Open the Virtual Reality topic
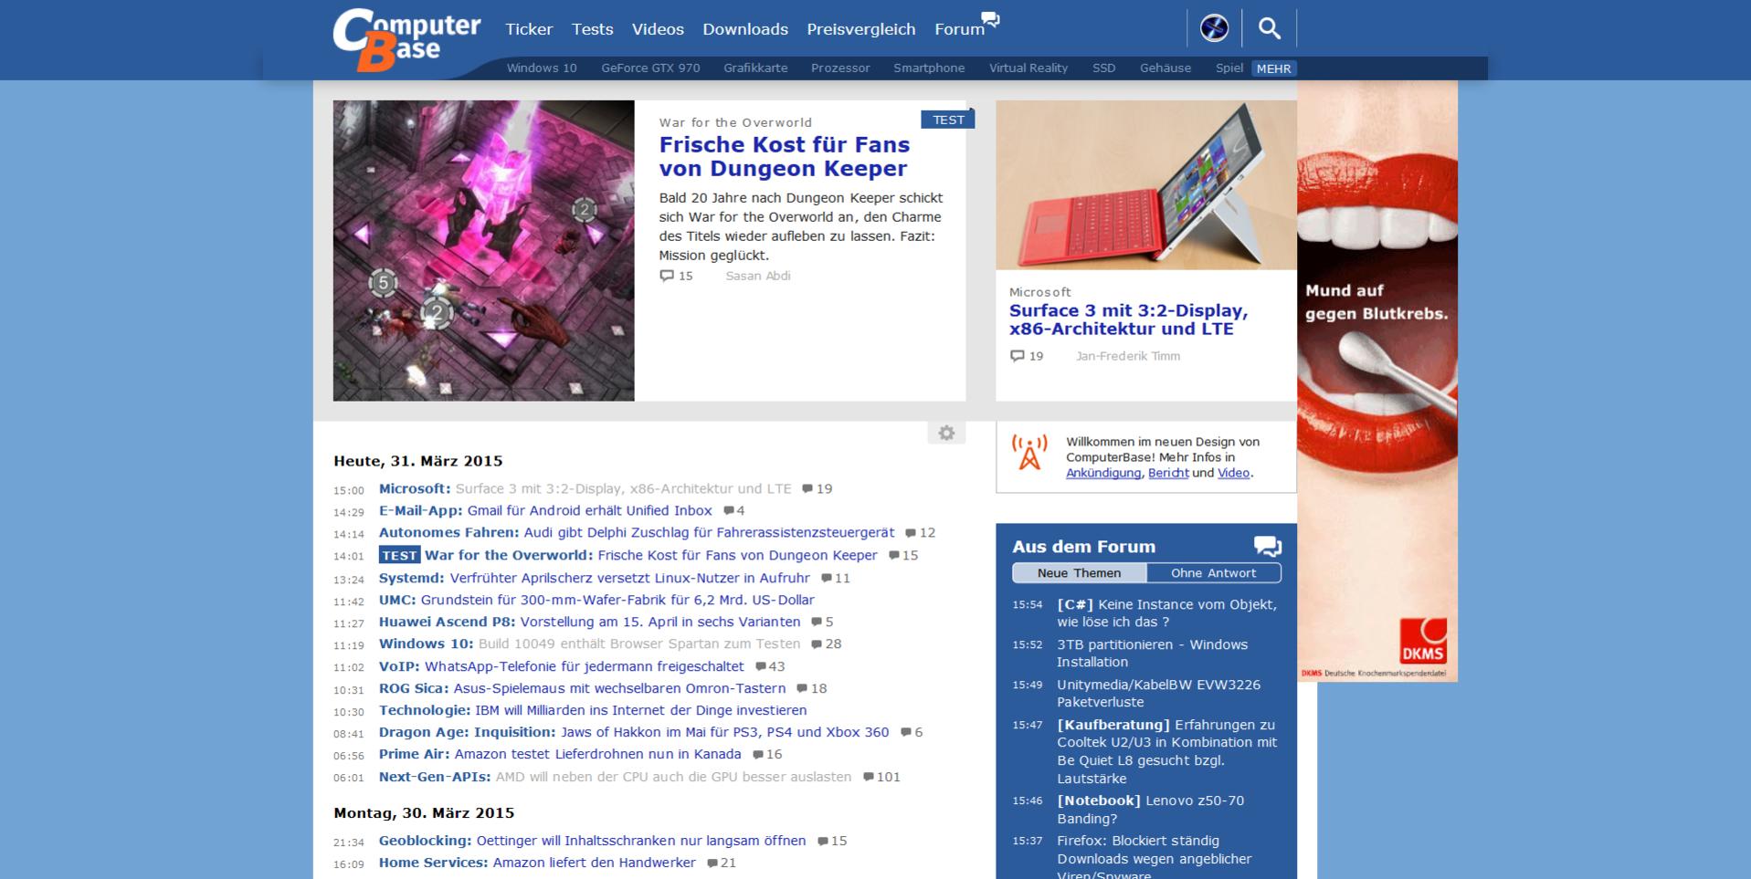 [x=1028, y=68]
